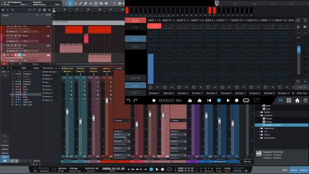Toggle the S button on the master strip
The height and width of the screenshot is (174, 309).
[305, 20]
